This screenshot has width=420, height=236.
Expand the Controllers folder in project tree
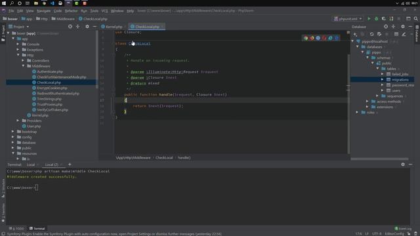(x=24, y=60)
